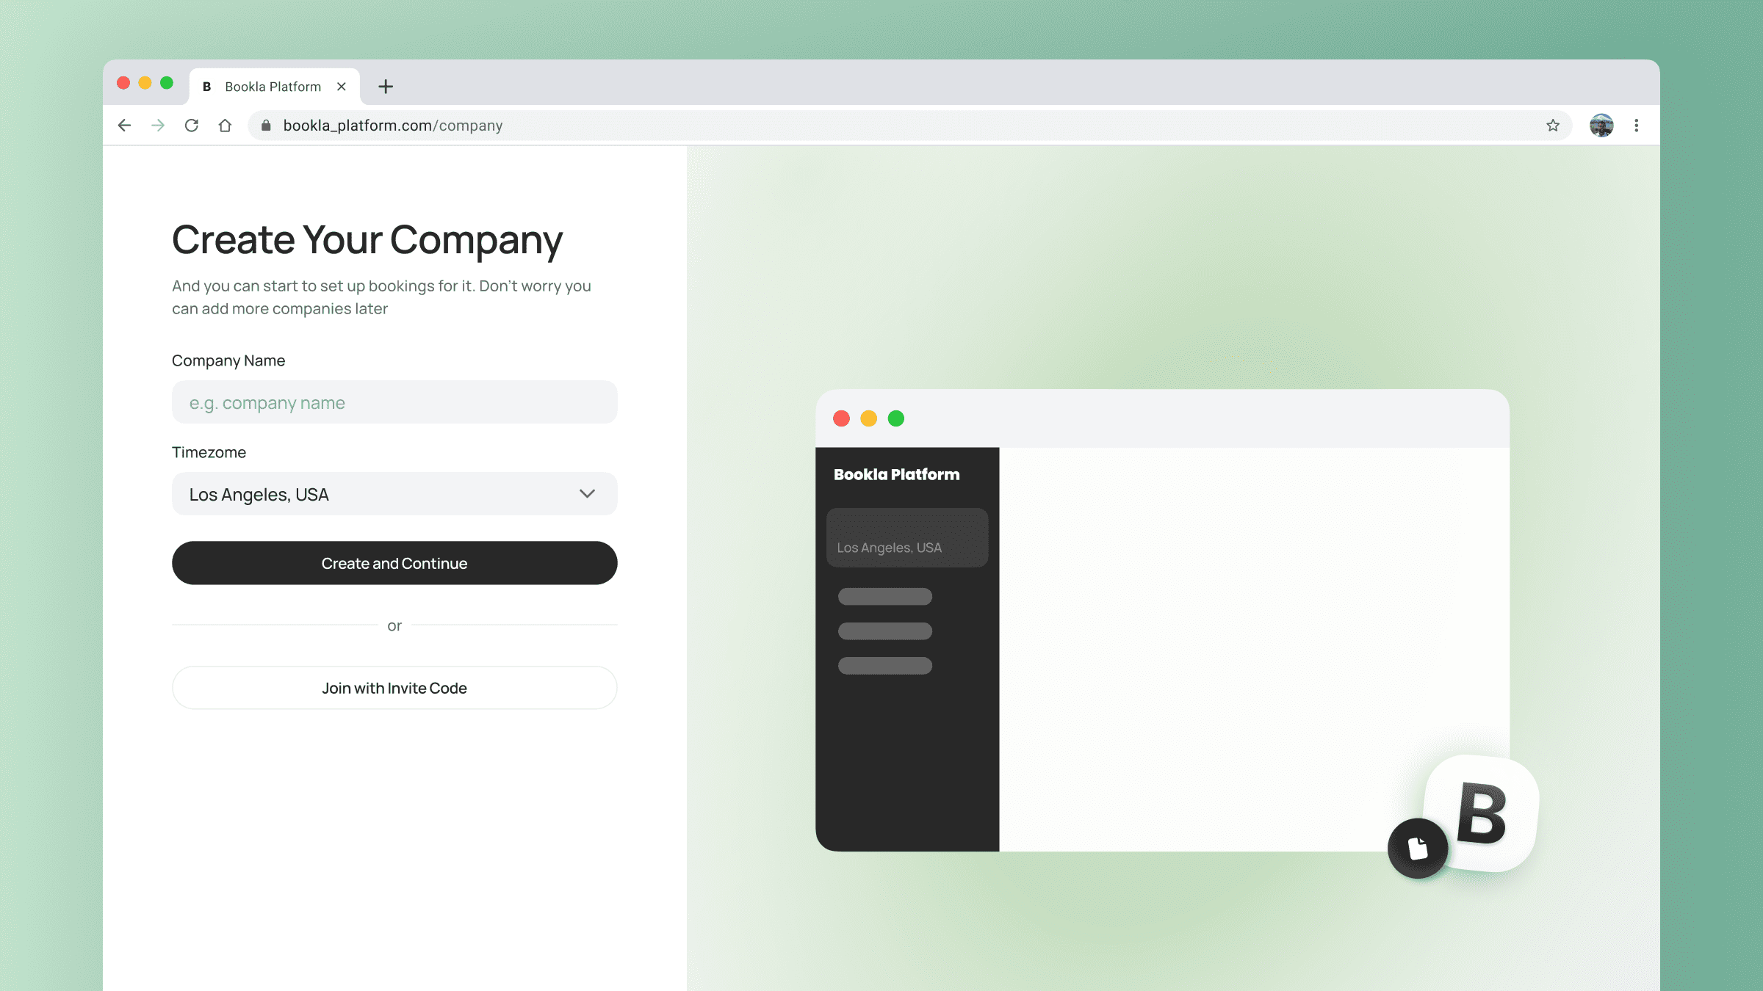Click the forward navigation arrow in browser
Image resolution: width=1763 pixels, height=991 pixels.
tap(157, 125)
